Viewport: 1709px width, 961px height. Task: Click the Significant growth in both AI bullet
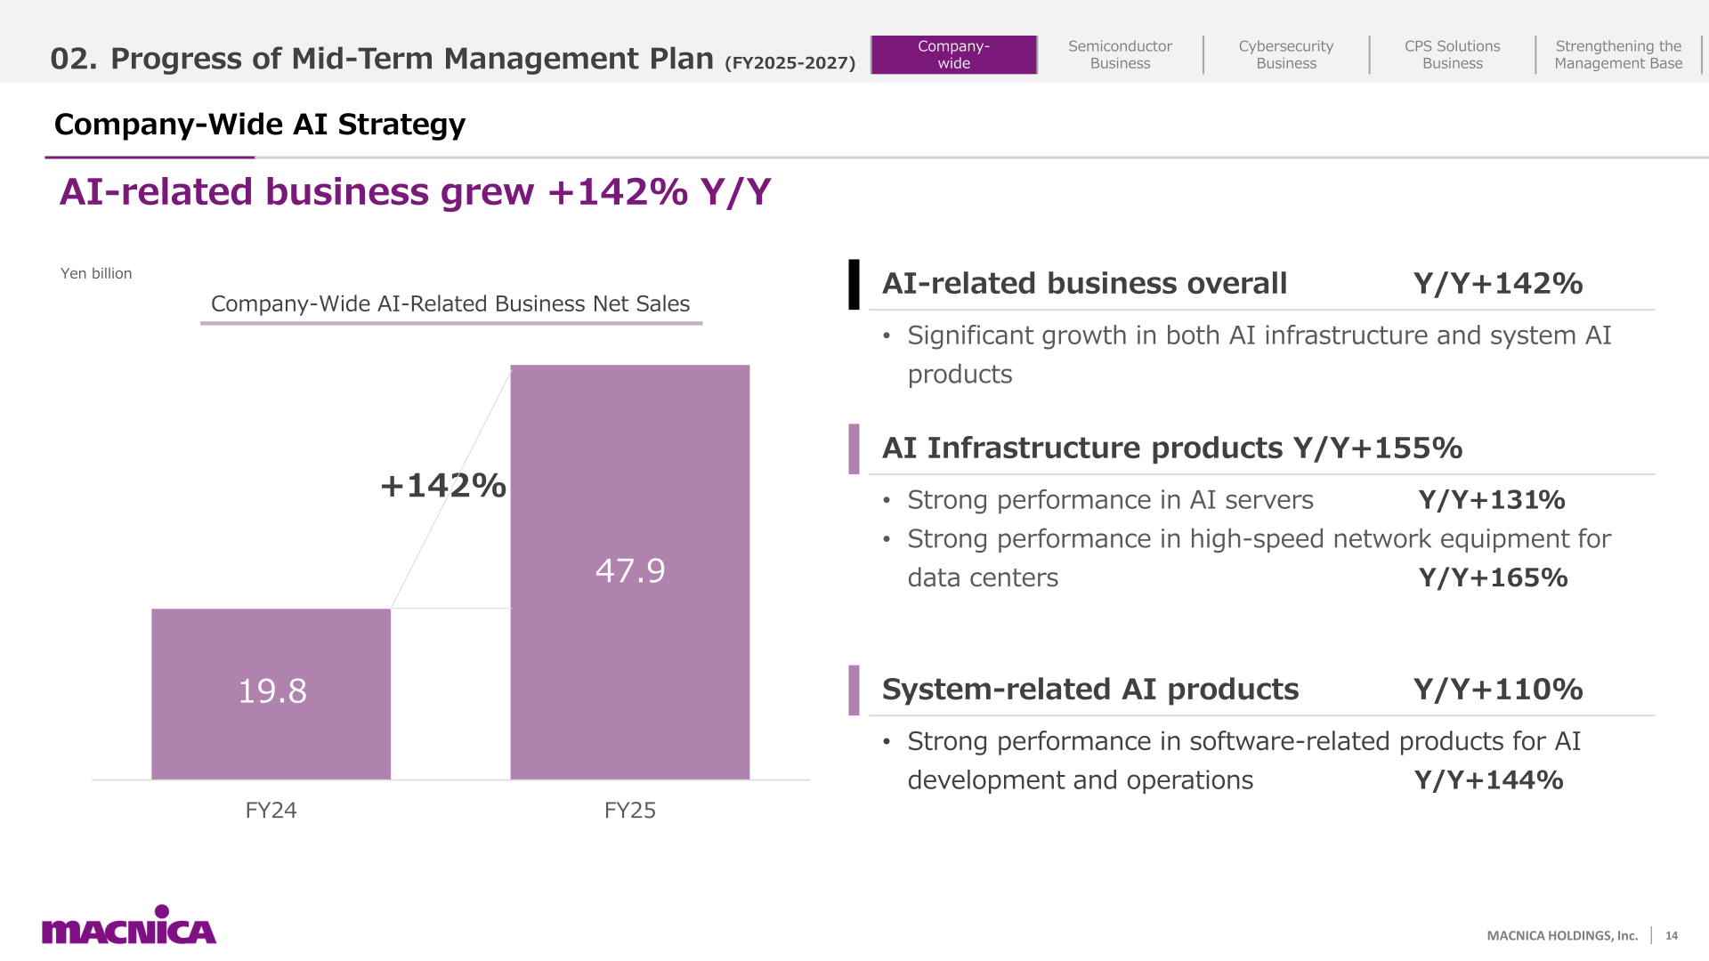pyautogui.click(x=1259, y=354)
